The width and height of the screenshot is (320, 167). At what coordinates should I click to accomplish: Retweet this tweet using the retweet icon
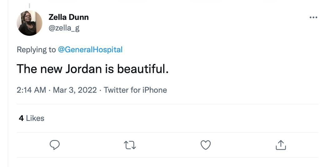pyautogui.click(x=130, y=145)
